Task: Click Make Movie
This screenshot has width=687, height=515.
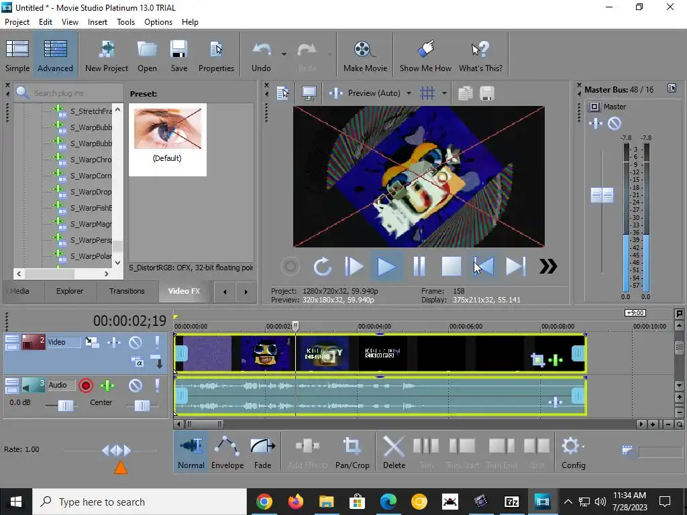Action: click(365, 55)
